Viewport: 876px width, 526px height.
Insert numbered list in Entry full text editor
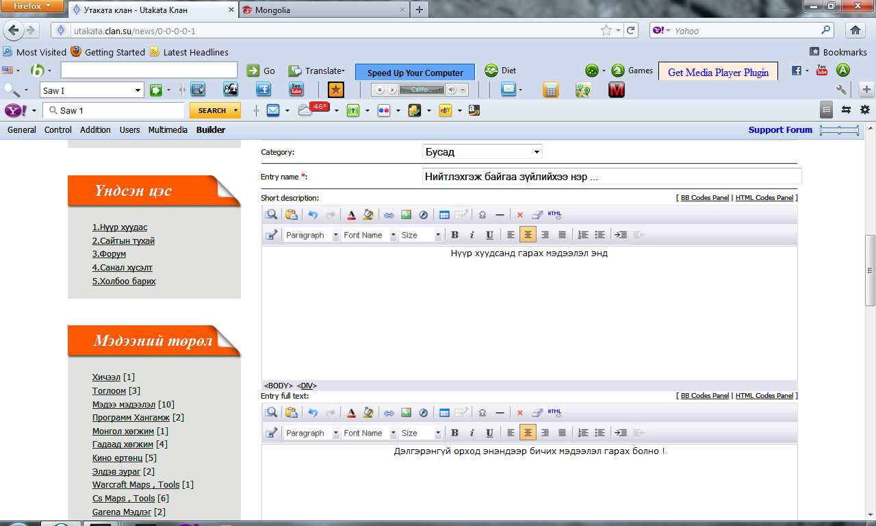coord(583,433)
